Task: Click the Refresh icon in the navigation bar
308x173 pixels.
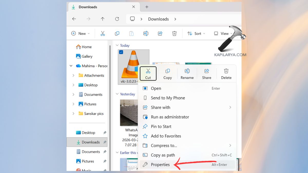Action: 117,19
